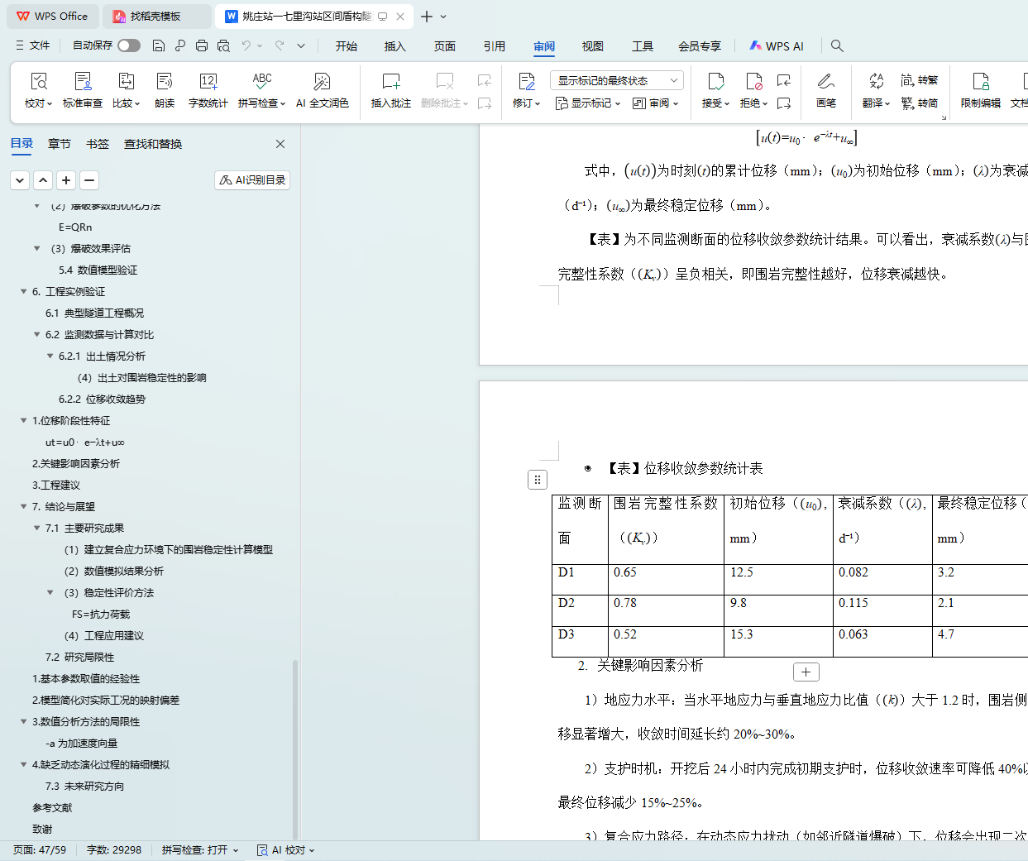Select the 画笔 pen tool

tap(825, 89)
